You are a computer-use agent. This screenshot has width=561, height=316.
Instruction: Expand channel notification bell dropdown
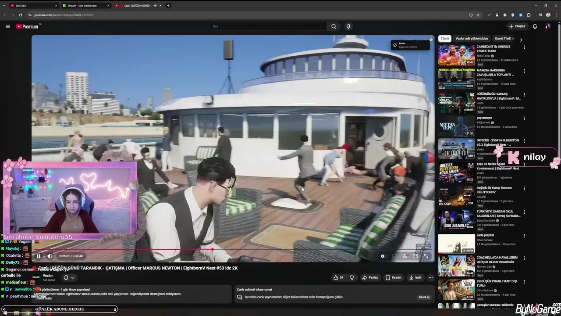tap(69, 277)
